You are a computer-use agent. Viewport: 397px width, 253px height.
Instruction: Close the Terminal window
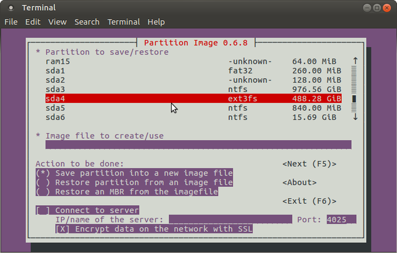click(388, 8)
